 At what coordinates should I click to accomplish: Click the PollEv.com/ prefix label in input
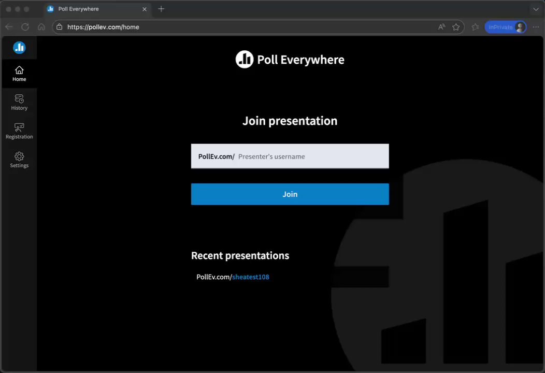coord(216,156)
